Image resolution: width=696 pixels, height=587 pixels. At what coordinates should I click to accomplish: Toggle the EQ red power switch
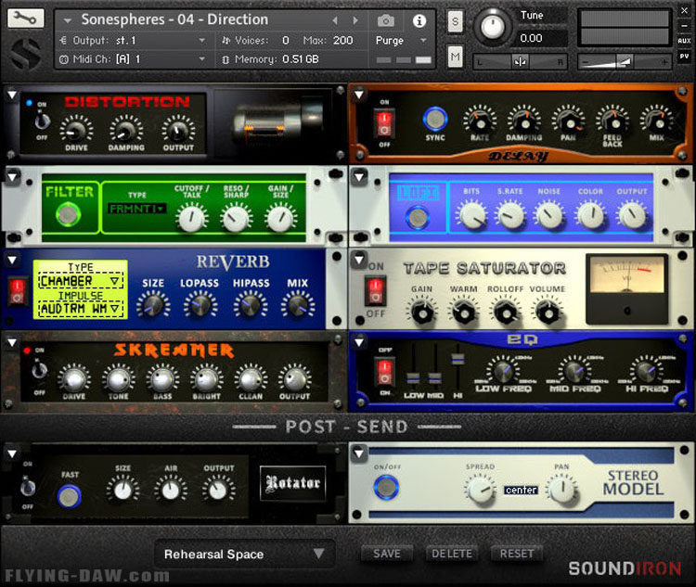pyautogui.click(x=384, y=371)
